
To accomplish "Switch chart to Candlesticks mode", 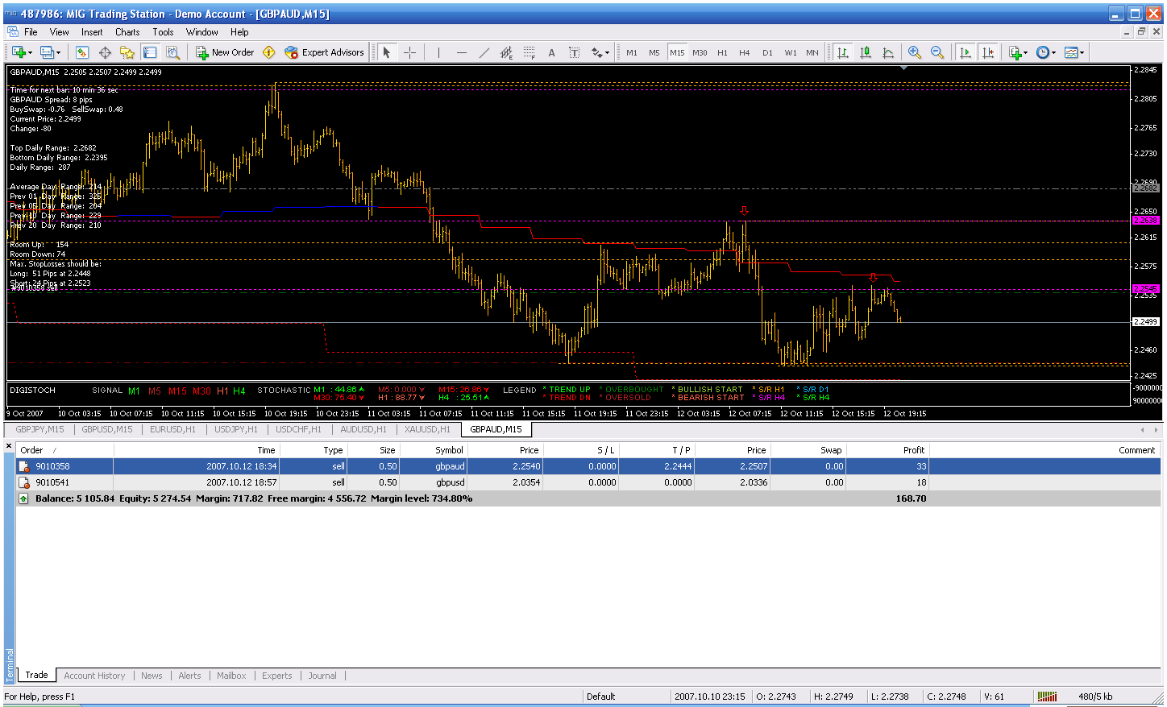I will click(866, 52).
